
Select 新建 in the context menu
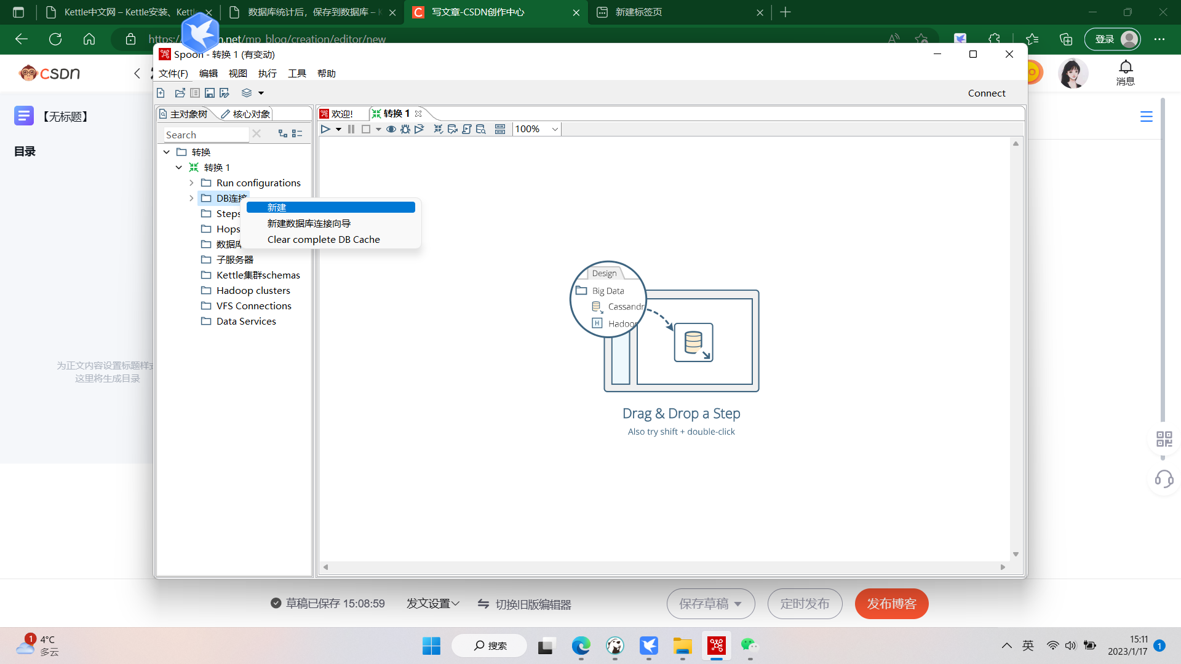coord(331,207)
